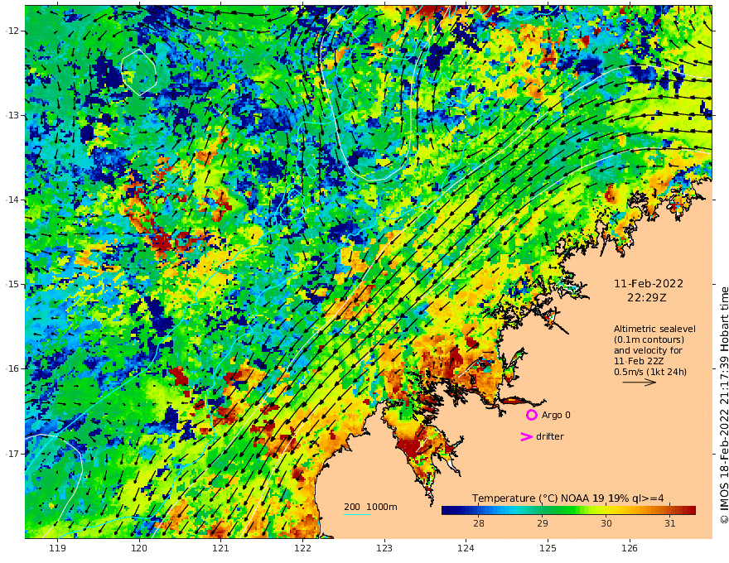Click longitude axis label 124
The height and width of the screenshot is (563, 729).
[466, 549]
